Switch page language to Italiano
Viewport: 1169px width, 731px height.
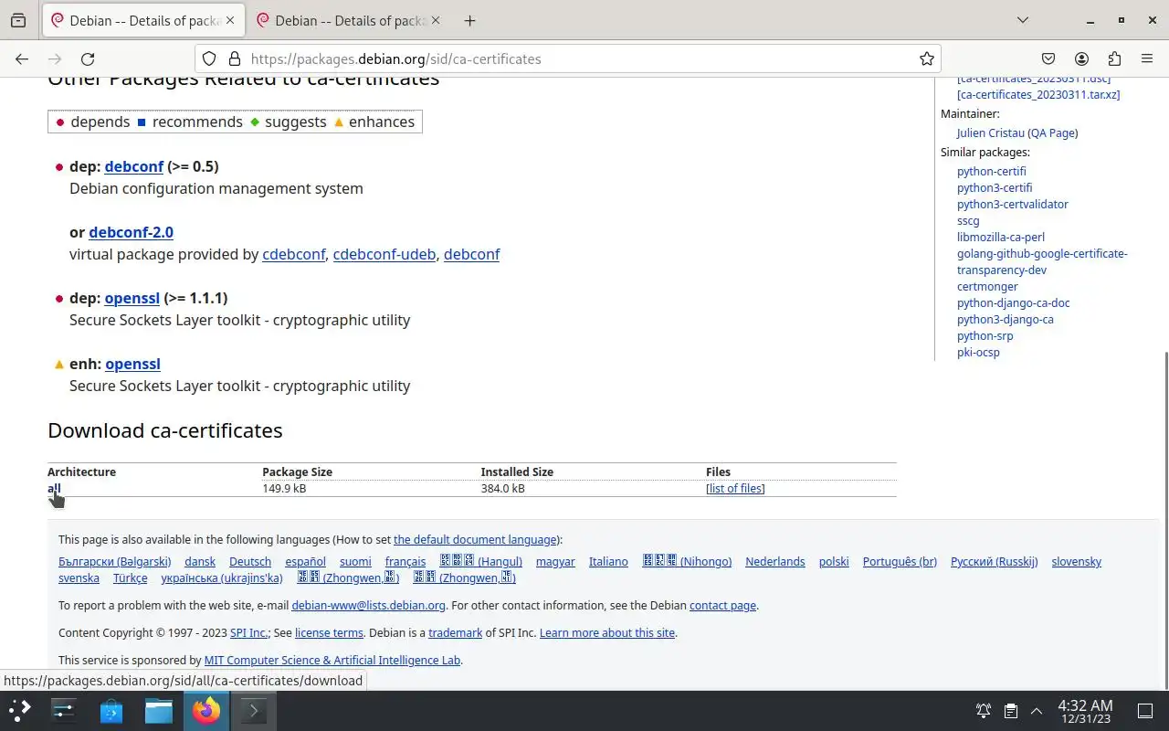click(608, 561)
